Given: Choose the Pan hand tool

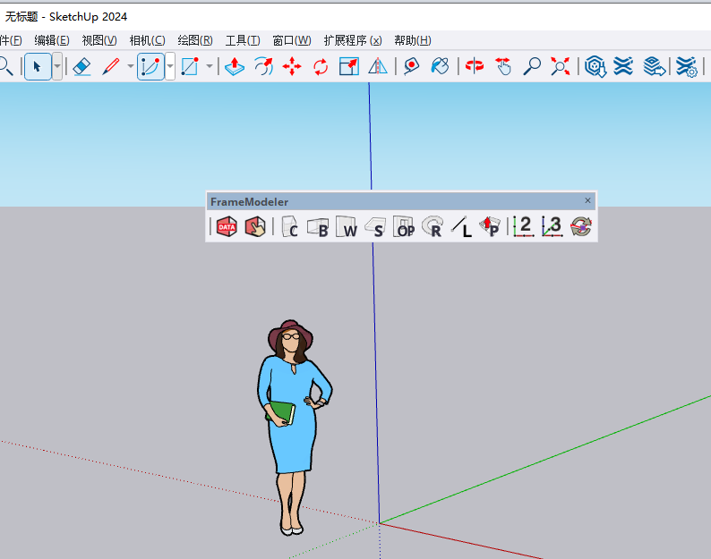Looking at the screenshot, I should [x=503, y=66].
